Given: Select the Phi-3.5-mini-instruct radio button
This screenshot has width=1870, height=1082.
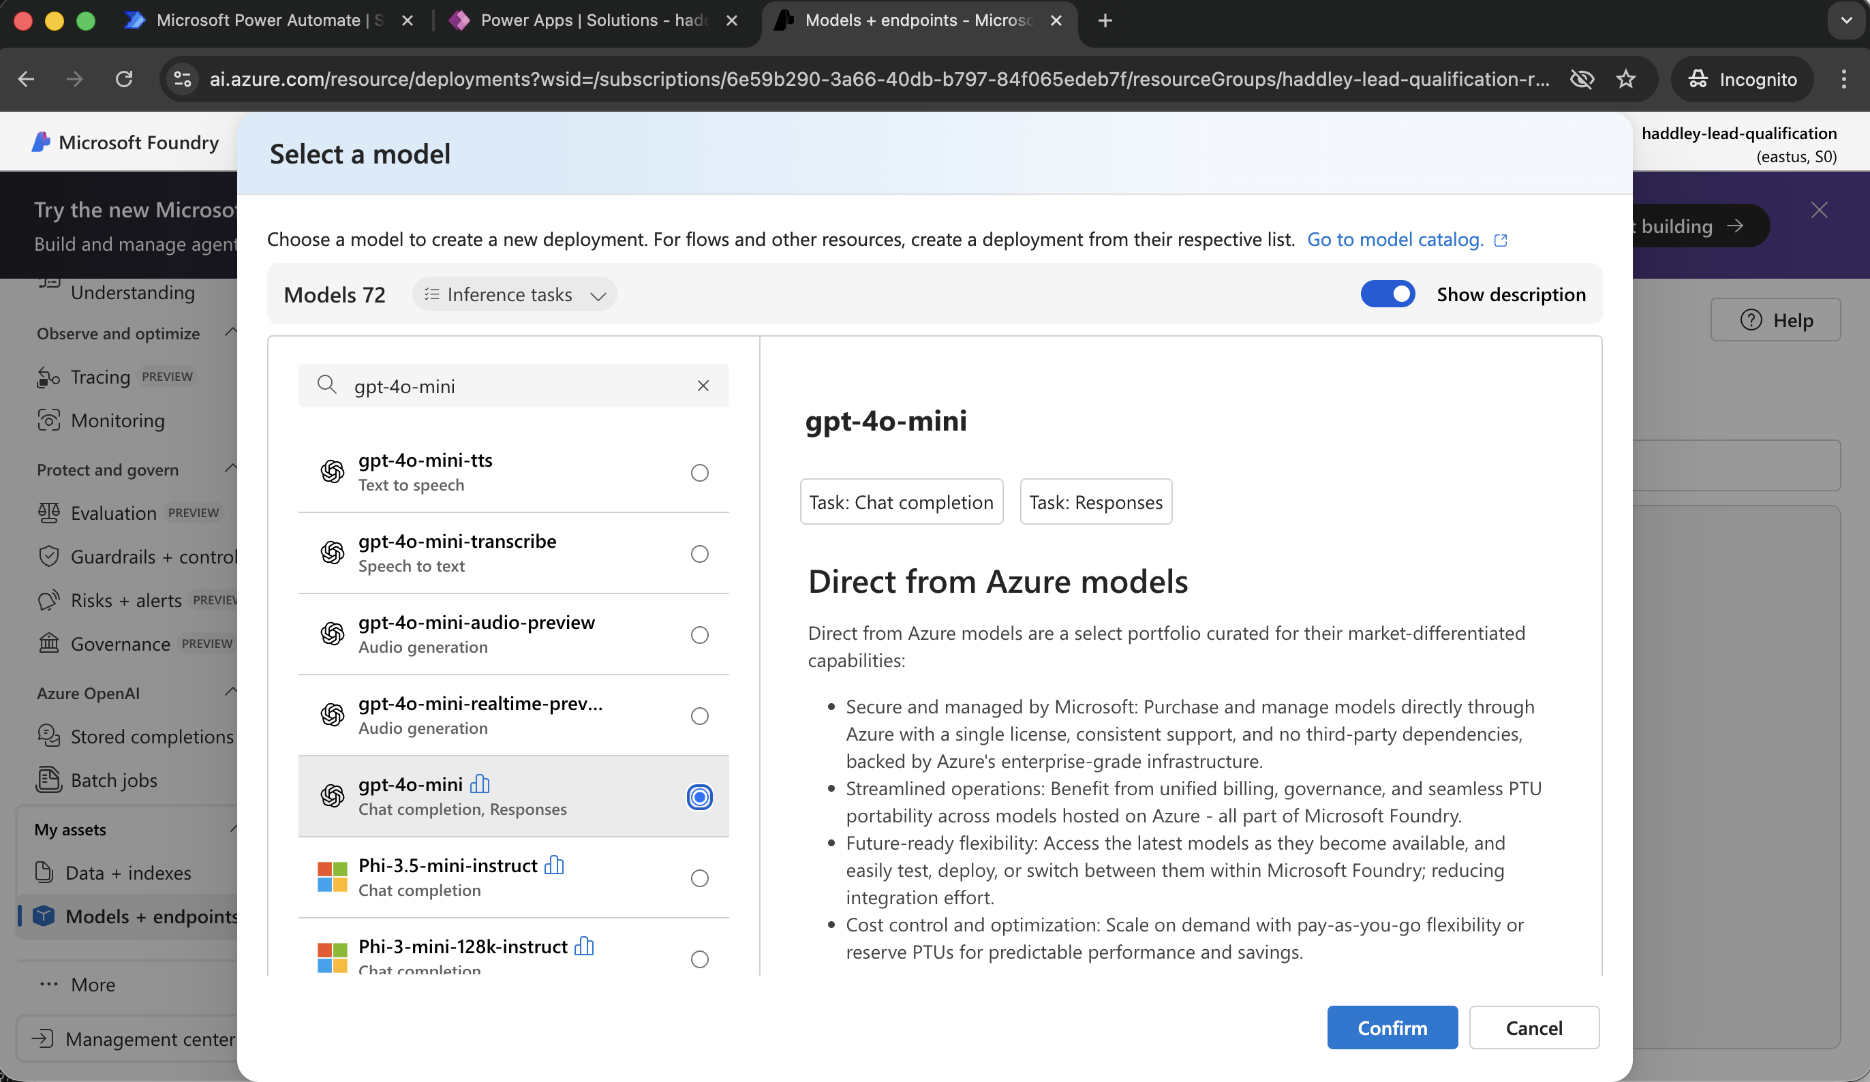Looking at the screenshot, I should (x=699, y=878).
